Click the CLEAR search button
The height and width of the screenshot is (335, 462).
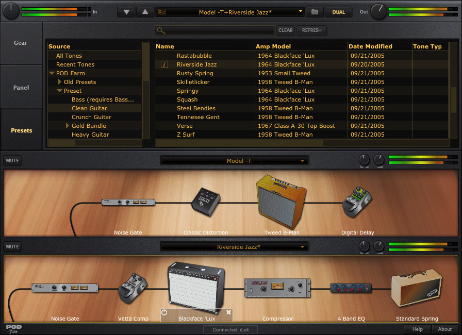(x=286, y=30)
